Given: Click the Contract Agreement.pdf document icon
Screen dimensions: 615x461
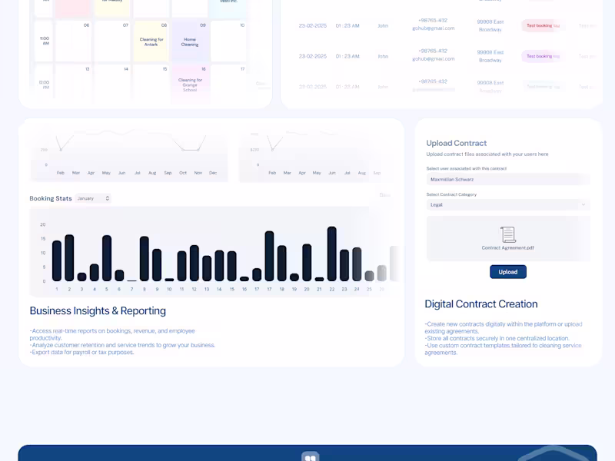Looking at the screenshot, I should pos(508,234).
